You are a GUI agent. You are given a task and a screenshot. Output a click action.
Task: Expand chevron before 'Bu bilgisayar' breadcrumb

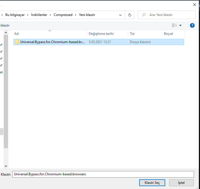[2, 15]
